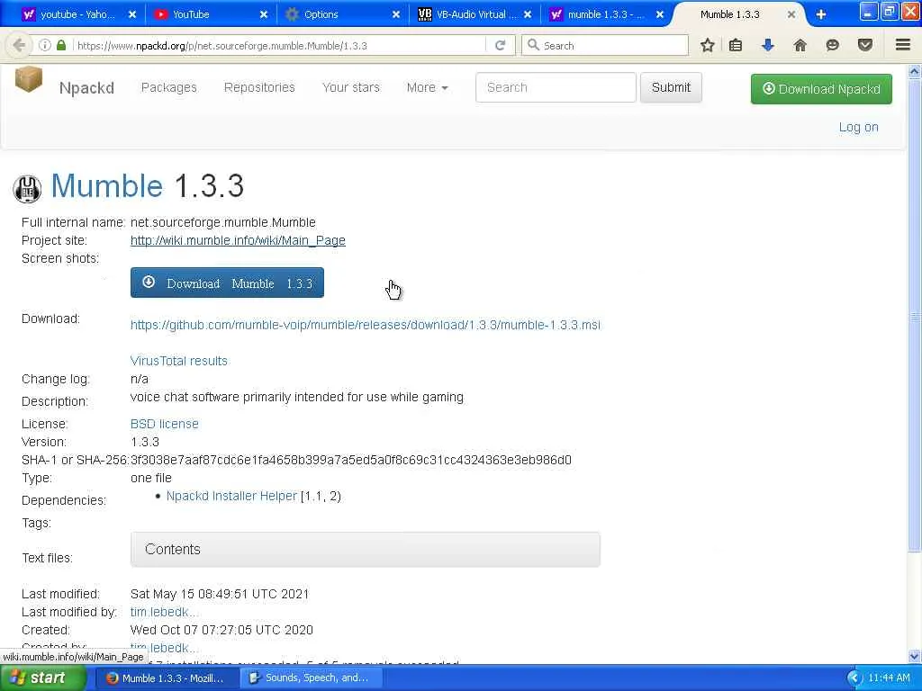Click the chat bubble toolbar icon
This screenshot has width=922, height=691.
[x=832, y=45]
